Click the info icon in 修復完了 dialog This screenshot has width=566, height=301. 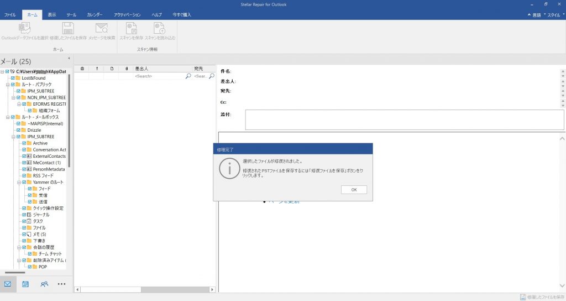click(x=229, y=168)
